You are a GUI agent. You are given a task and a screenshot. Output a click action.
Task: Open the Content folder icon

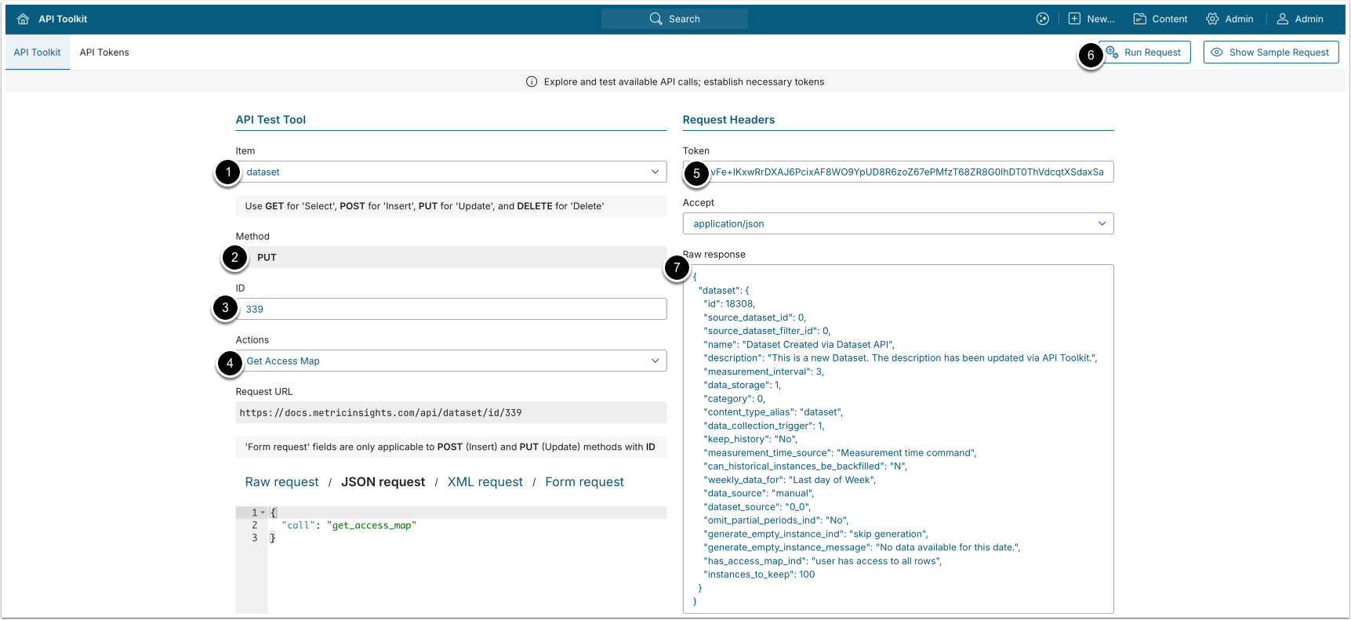[x=1140, y=19]
